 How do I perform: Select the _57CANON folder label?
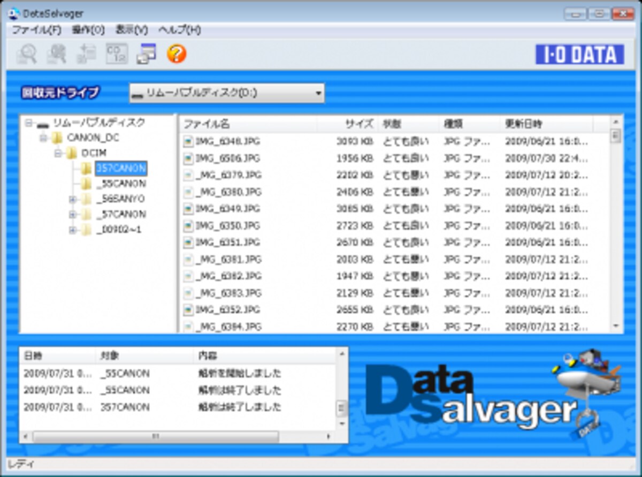tap(121, 215)
